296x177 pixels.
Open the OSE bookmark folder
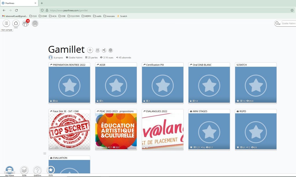pyautogui.click(x=62, y=16)
